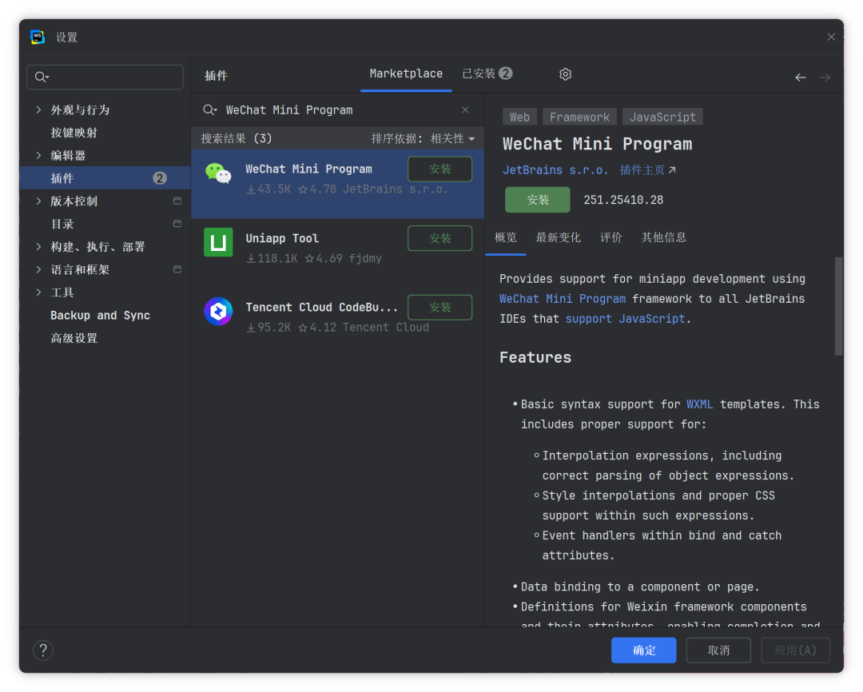Expand the 工具 tree node
This screenshot has height=692, width=863.
point(38,292)
